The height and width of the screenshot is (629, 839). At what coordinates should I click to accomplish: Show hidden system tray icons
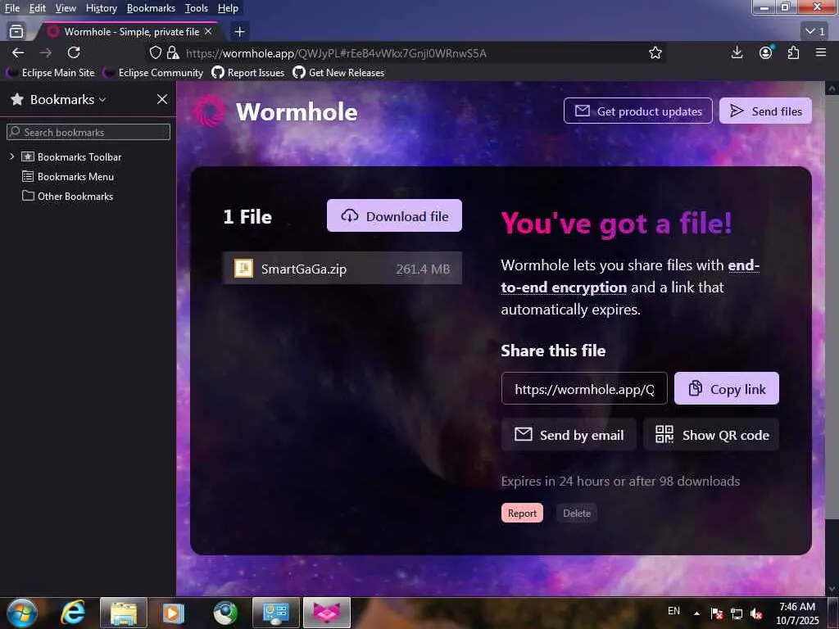pos(696,613)
